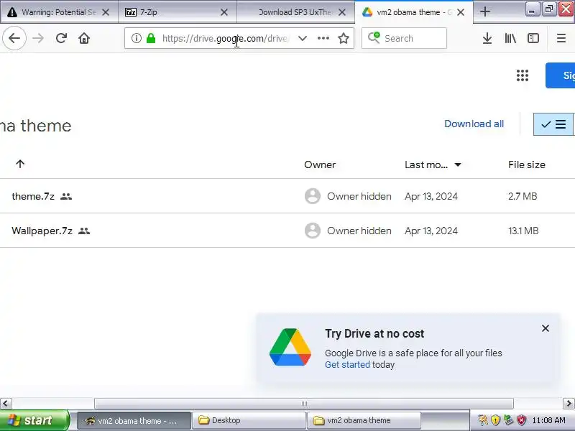Close the 7-Zip tab
575x431 pixels.
coord(224,12)
